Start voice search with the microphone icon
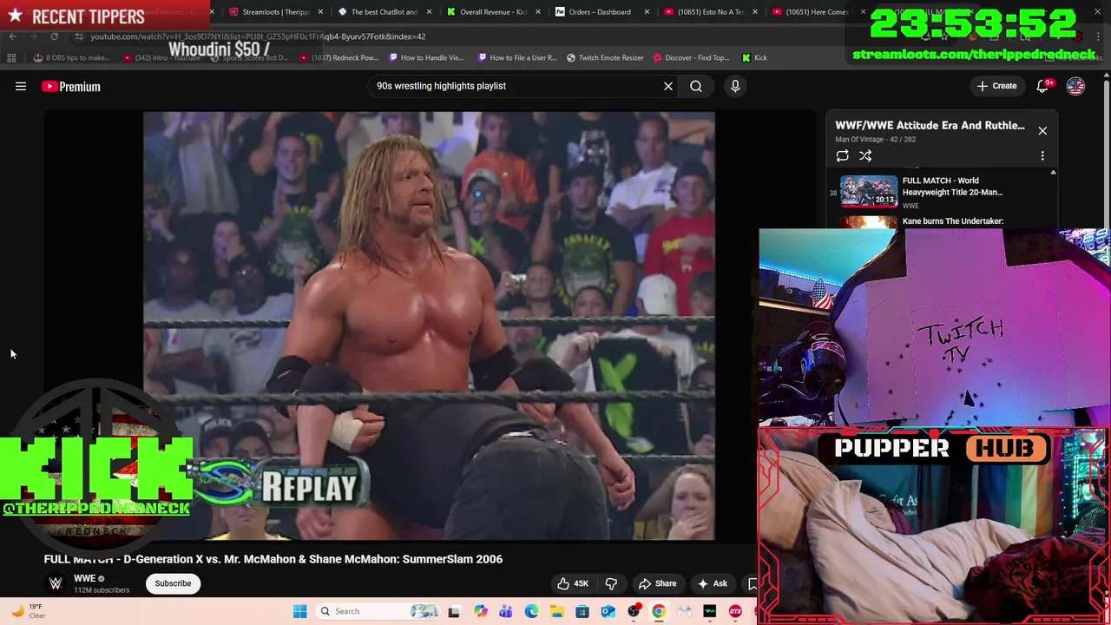Viewport: 1111px width, 625px height. coord(735,86)
